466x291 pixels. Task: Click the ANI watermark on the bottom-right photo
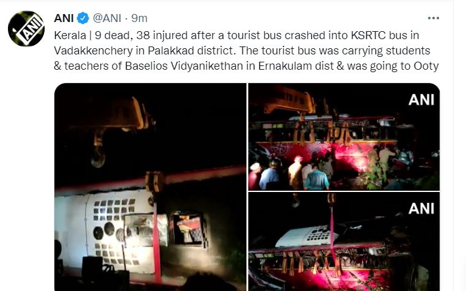[421, 208]
